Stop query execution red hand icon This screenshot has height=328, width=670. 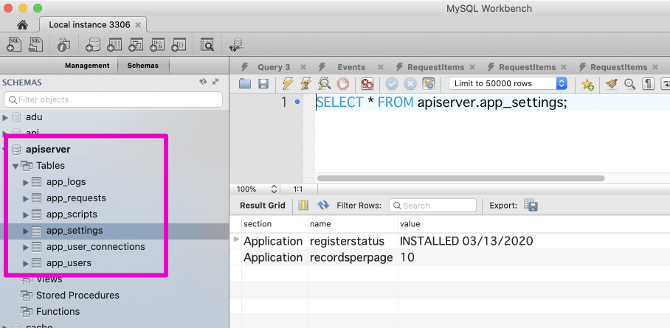[342, 83]
